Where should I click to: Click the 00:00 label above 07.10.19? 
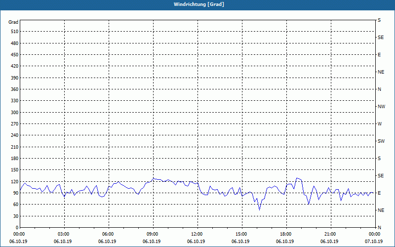[375, 234]
